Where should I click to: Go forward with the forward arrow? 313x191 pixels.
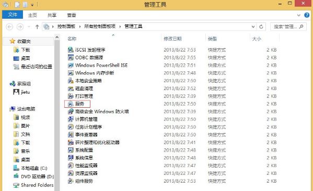click(20, 27)
